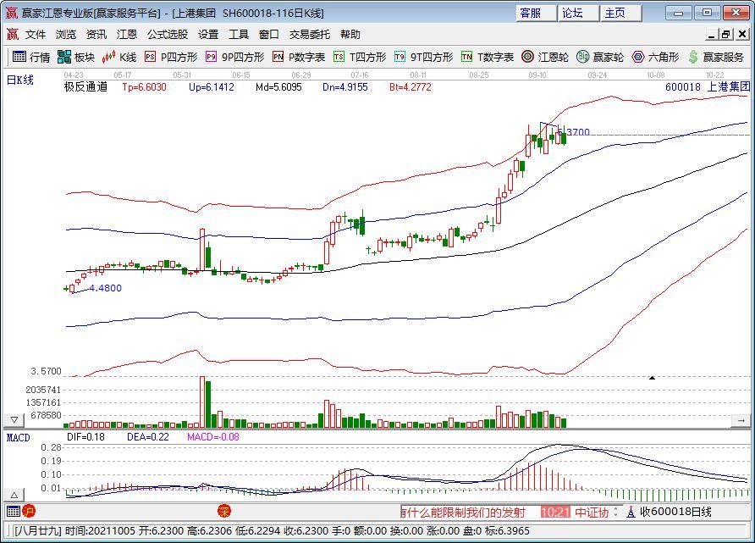The image size is (755, 543).
Task: Click the red 深 market icon
Action: (x=224, y=511)
